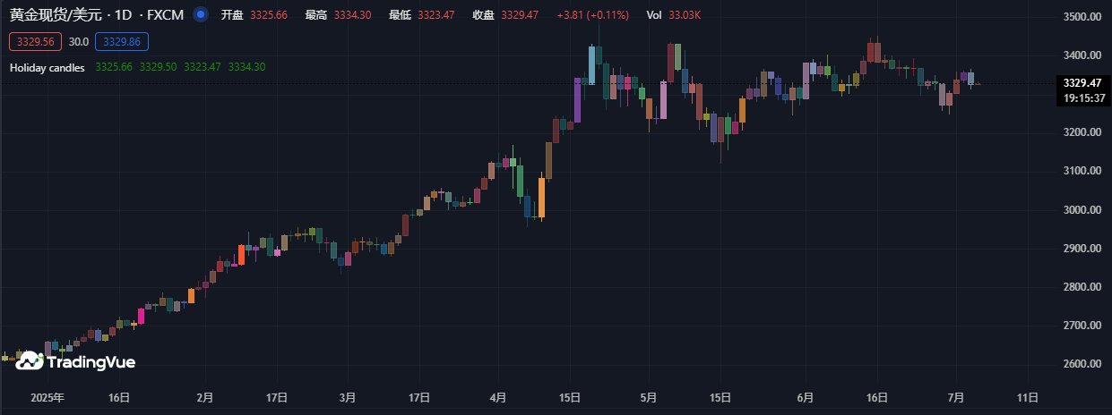Click the TradingVue cloud logo
The height and width of the screenshot is (415, 1112).
pyautogui.click(x=30, y=361)
